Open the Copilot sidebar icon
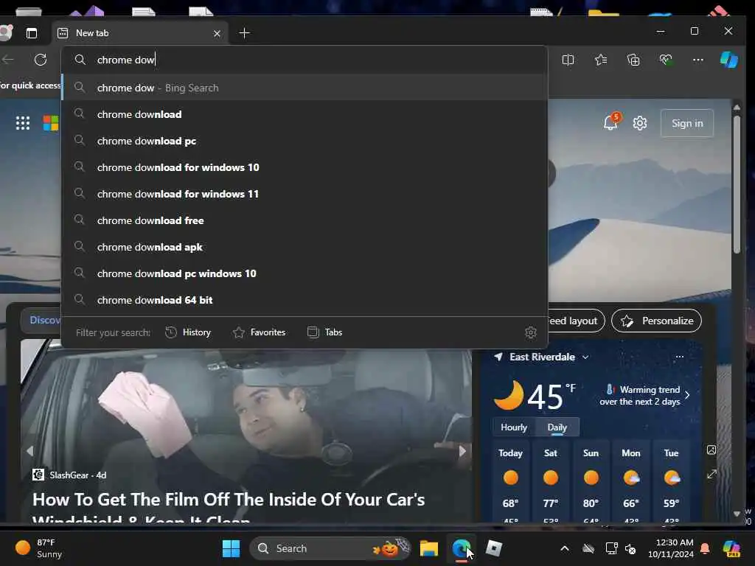755x566 pixels. [x=728, y=60]
